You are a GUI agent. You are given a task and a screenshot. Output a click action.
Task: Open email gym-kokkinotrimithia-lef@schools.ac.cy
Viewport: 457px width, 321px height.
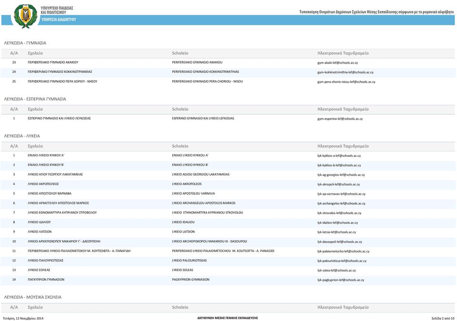click(346, 72)
